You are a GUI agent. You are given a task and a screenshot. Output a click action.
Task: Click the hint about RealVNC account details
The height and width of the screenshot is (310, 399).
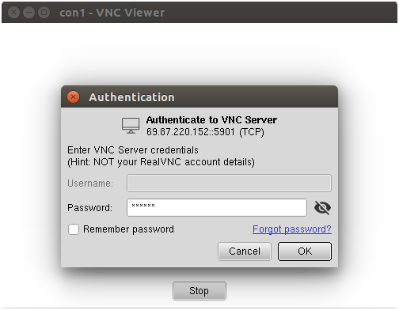pos(161,162)
